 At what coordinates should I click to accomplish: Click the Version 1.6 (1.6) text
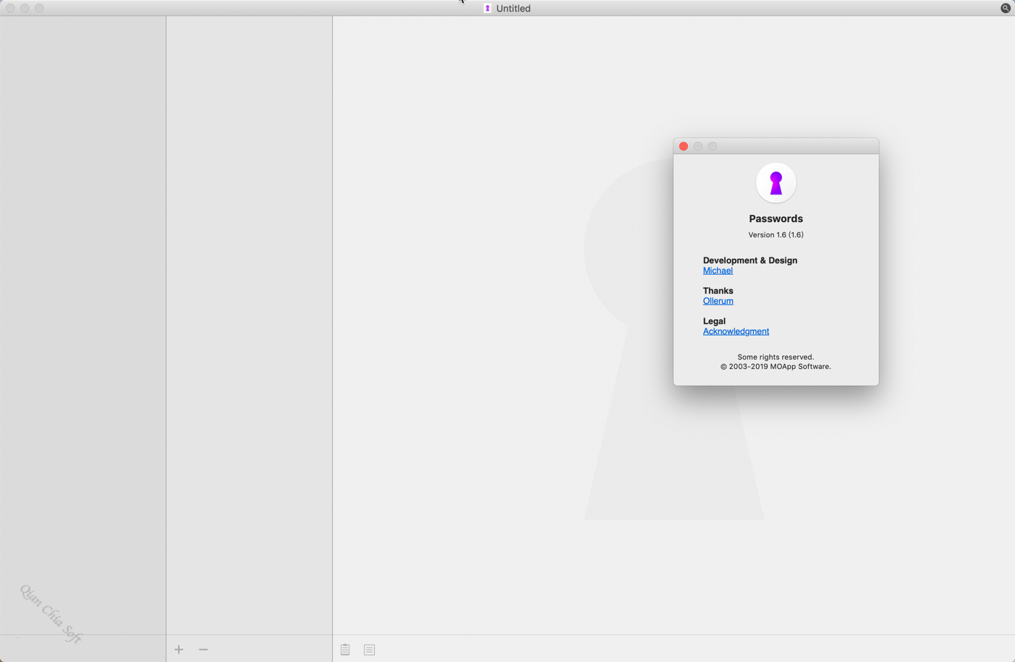coord(776,234)
